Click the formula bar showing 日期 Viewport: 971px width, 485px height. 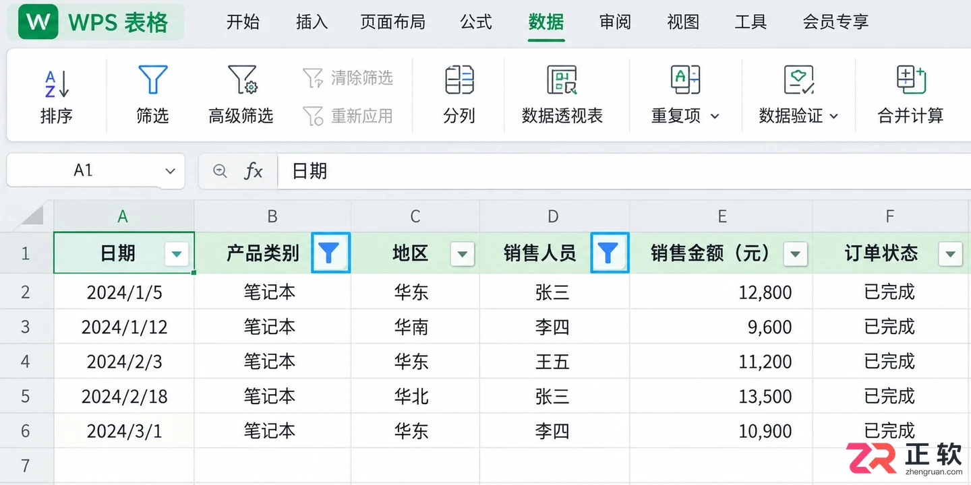(624, 171)
